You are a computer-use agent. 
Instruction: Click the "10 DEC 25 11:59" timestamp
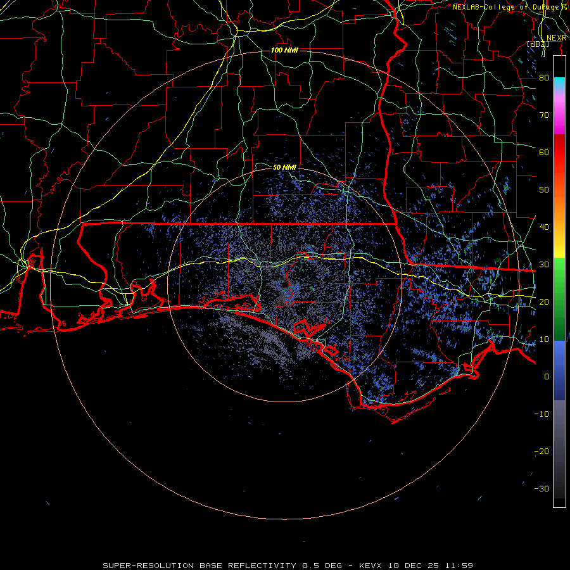tap(431, 566)
